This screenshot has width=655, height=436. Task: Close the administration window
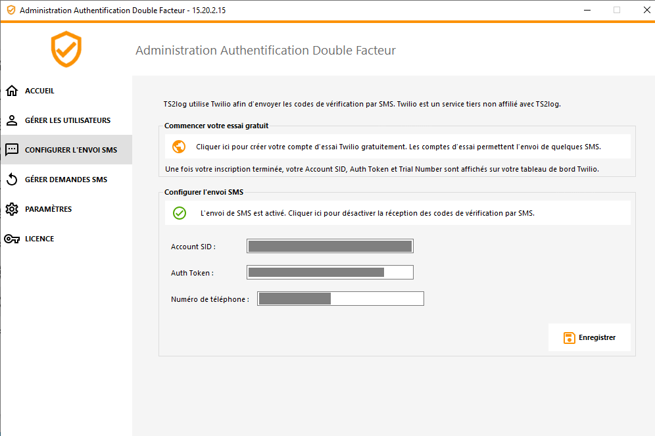click(646, 10)
